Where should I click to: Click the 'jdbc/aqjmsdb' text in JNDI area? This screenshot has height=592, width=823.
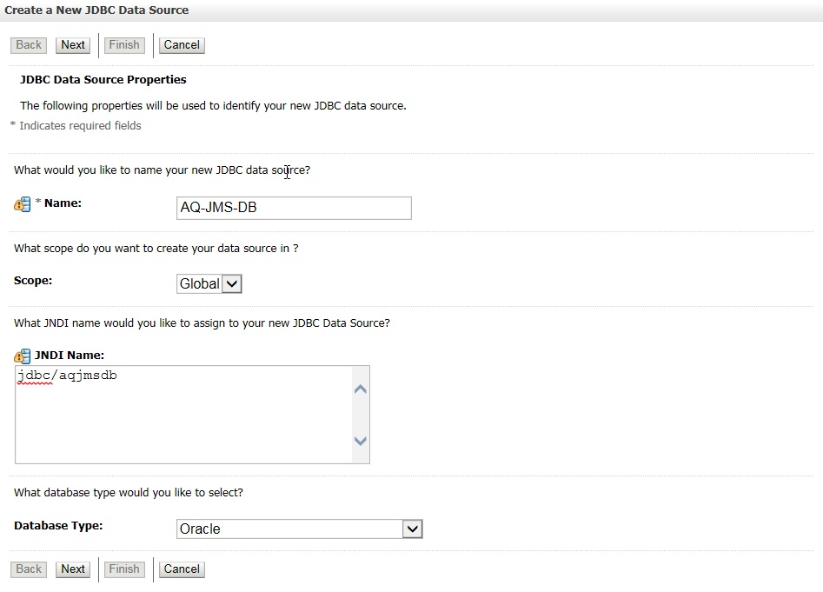pos(67,376)
